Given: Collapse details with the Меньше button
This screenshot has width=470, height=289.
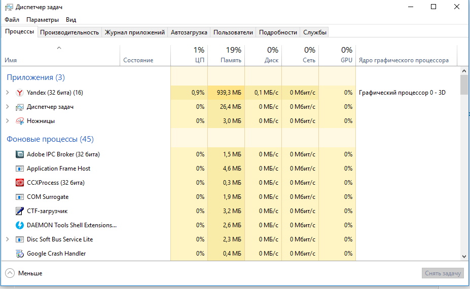Looking at the screenshot, I should point(24,273).
